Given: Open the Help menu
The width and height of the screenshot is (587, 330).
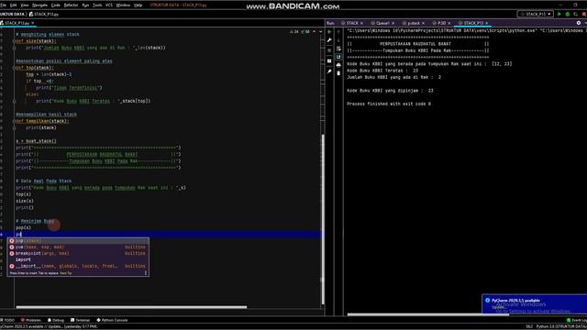Looking at the screenshot, I should [x=138, y=5].
